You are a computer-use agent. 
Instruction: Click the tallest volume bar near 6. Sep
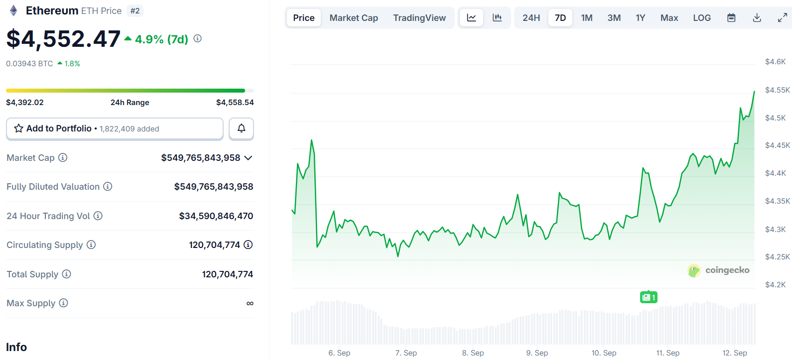click(338, 322)
